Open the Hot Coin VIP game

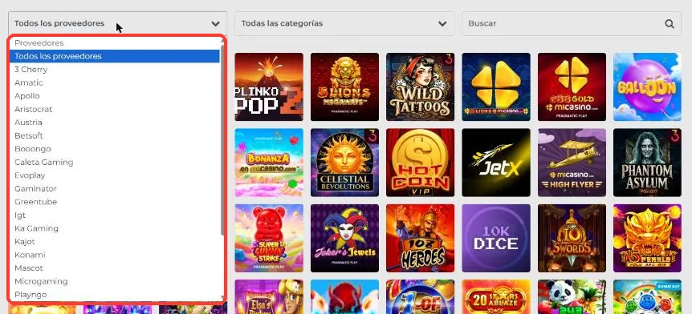tap(420, 163)
